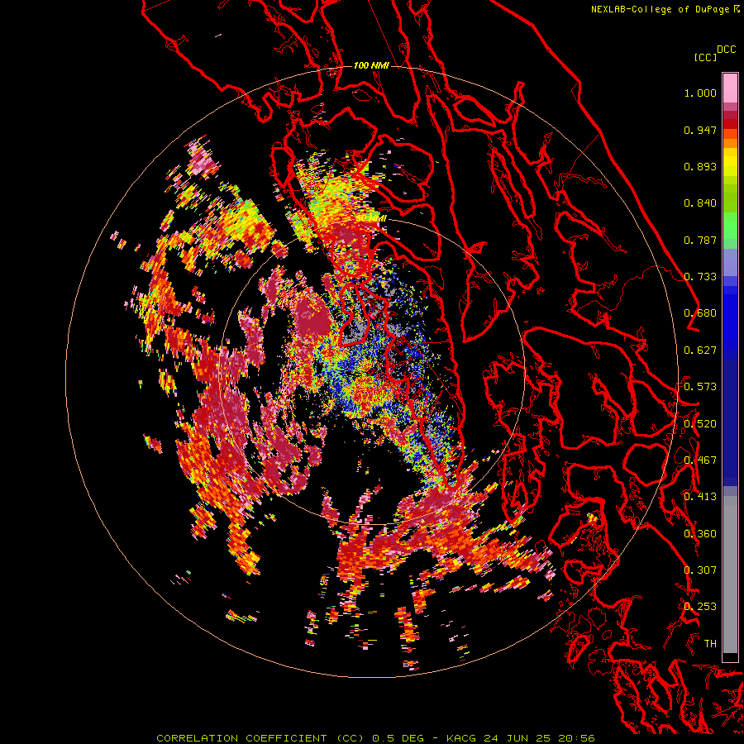Screen dimensions: 744x744
Task: Click the TH label at the legend bottom
Action: (710, 643)
